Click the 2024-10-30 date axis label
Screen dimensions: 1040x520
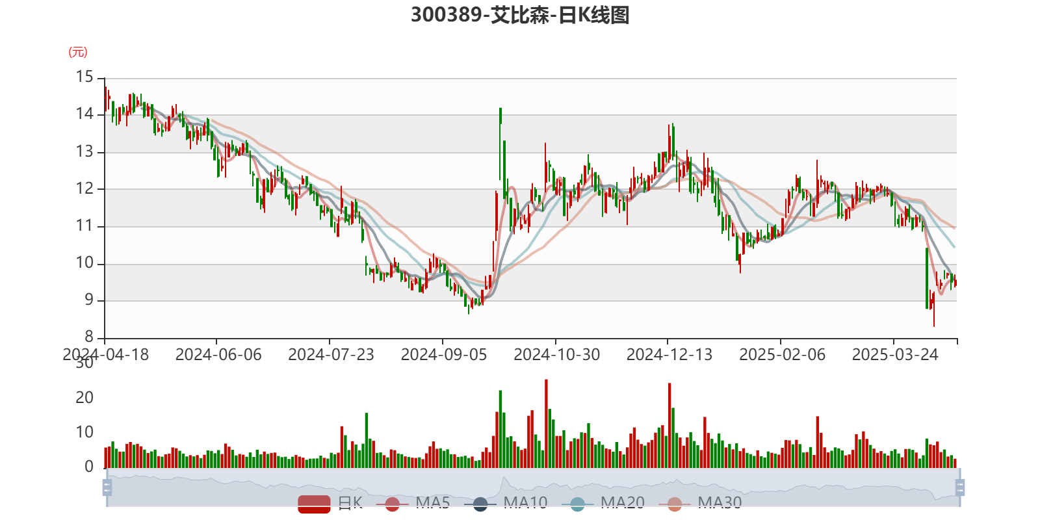556,354
